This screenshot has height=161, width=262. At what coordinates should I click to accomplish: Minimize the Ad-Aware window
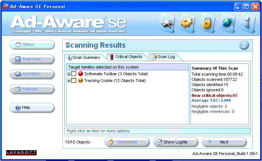(x=238, y=7)
